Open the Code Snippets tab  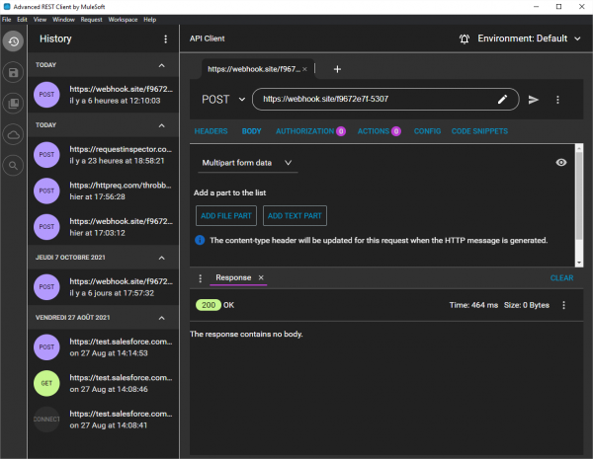pyautogui.click(x=479, y=131)
